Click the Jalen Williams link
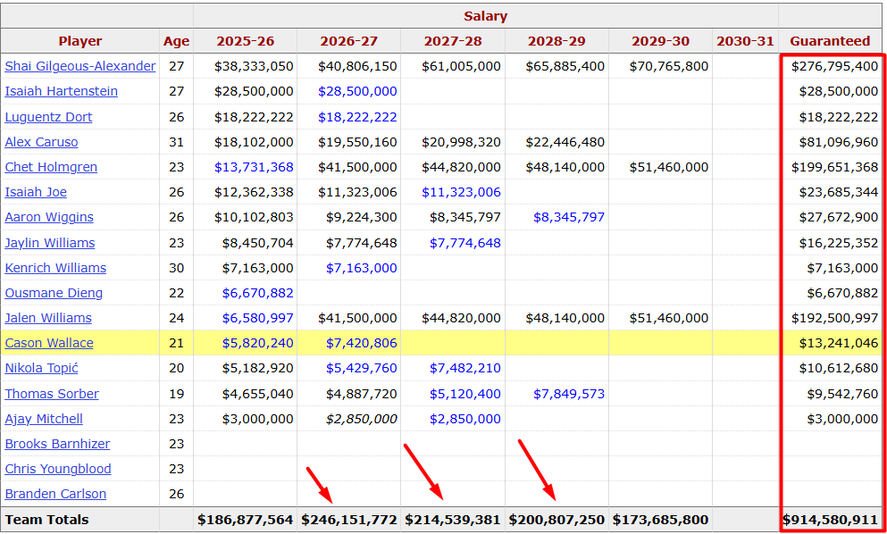This screenshot has width=887, height=534. pos(48,318)
